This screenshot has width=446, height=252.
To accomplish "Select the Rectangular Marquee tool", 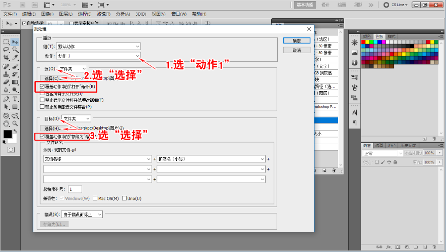I will pos(6,41).
